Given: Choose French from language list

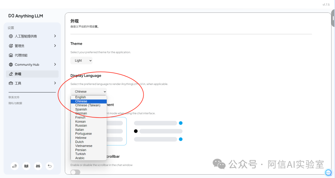Looking at the screenshot, I should [89, 118].
